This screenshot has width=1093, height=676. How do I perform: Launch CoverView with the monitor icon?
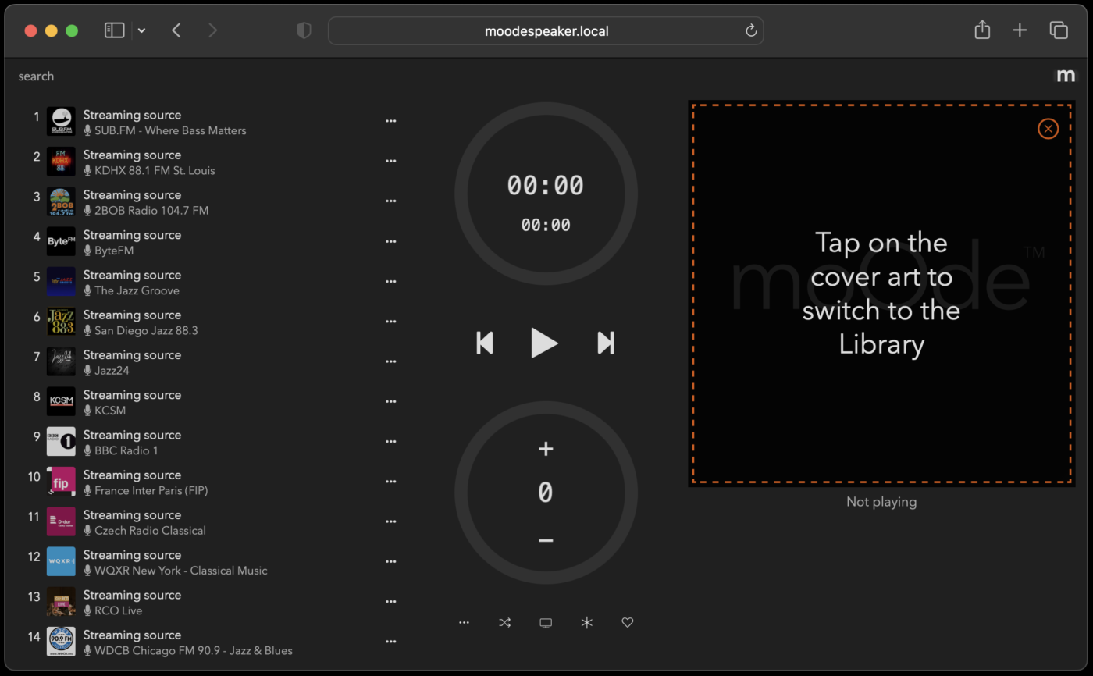click(546, 622)
